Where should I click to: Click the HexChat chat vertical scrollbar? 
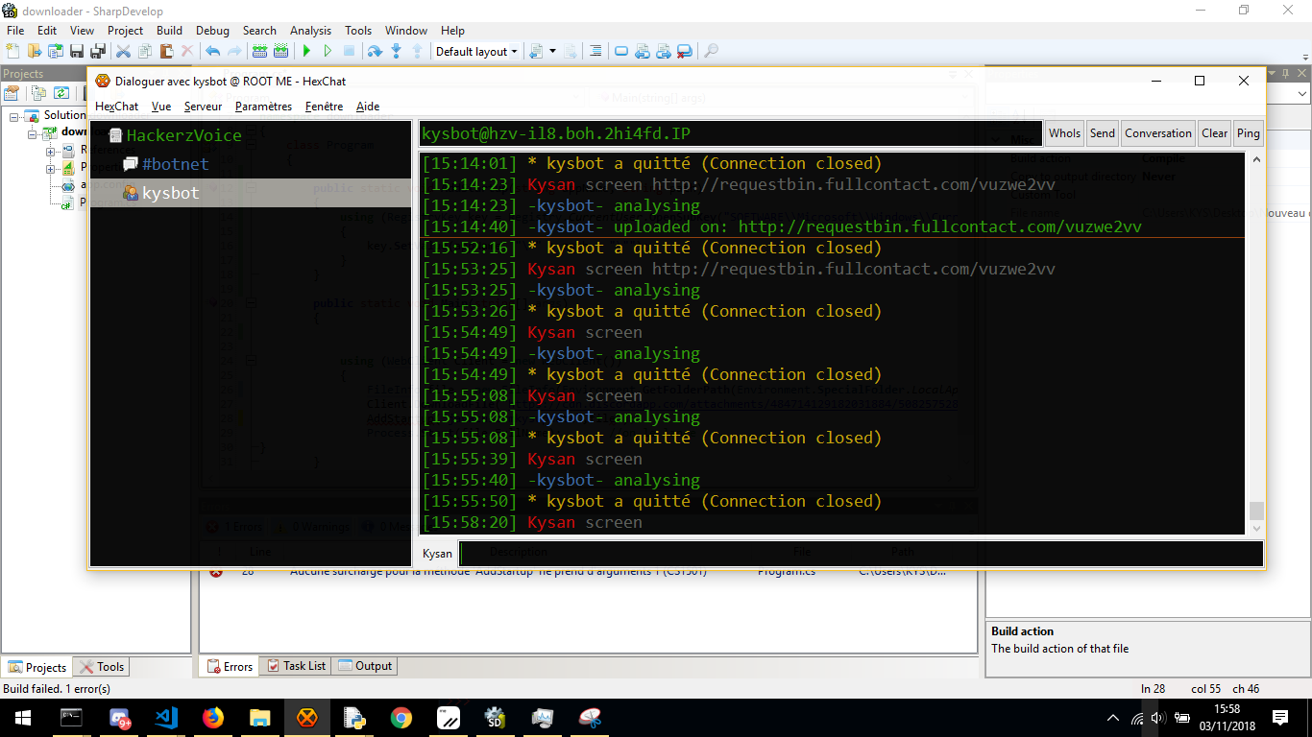pos(1255,343)
